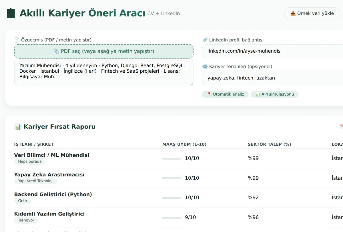Click the Yapı Kredi Teknoloji company tag
Viewport: 343px width, 232px height.
pyautogui.click(x=36, y=181)
